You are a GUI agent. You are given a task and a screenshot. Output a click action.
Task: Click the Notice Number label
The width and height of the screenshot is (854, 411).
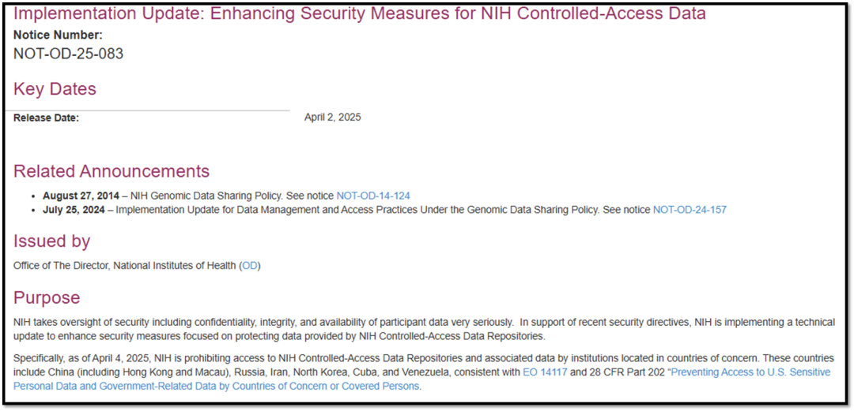58,35
